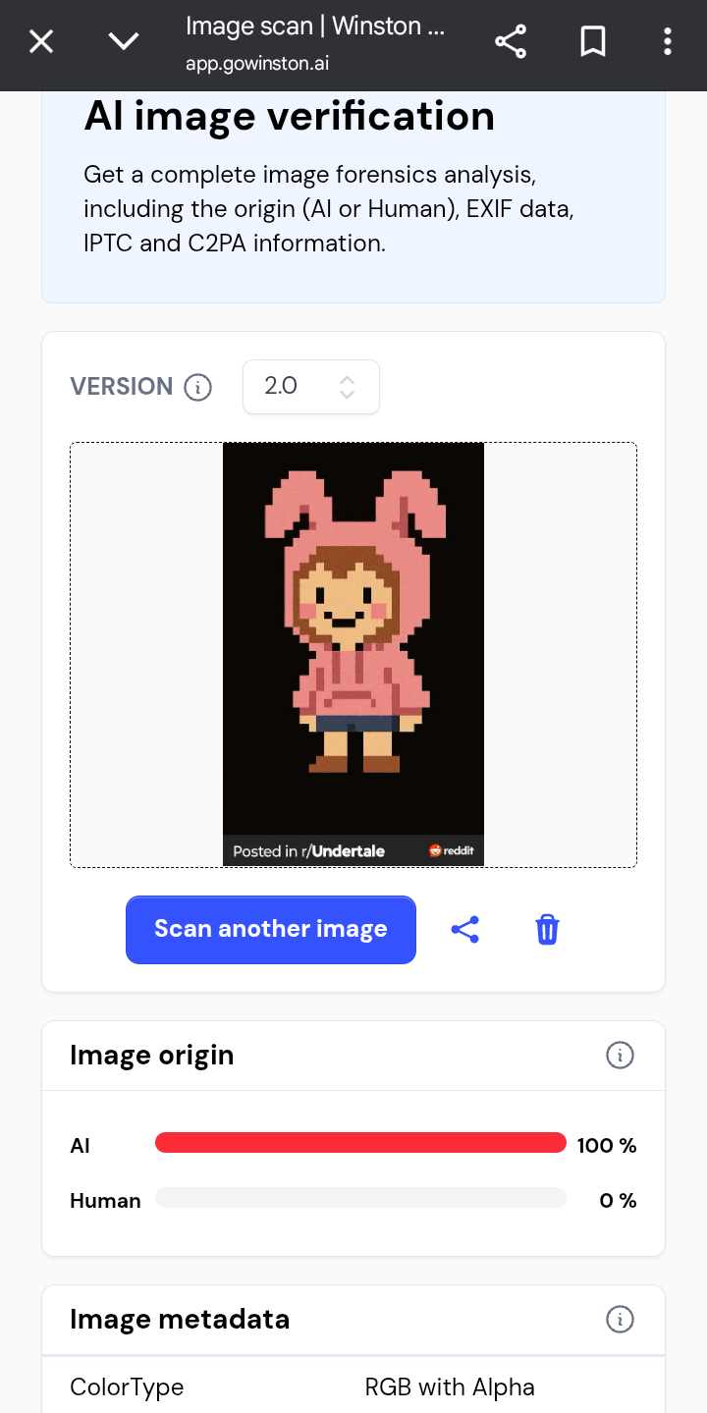The width and height of the screenshot is (707, 1413).
Task: Open the three-dot overflow menu
Action: point(668,41)
